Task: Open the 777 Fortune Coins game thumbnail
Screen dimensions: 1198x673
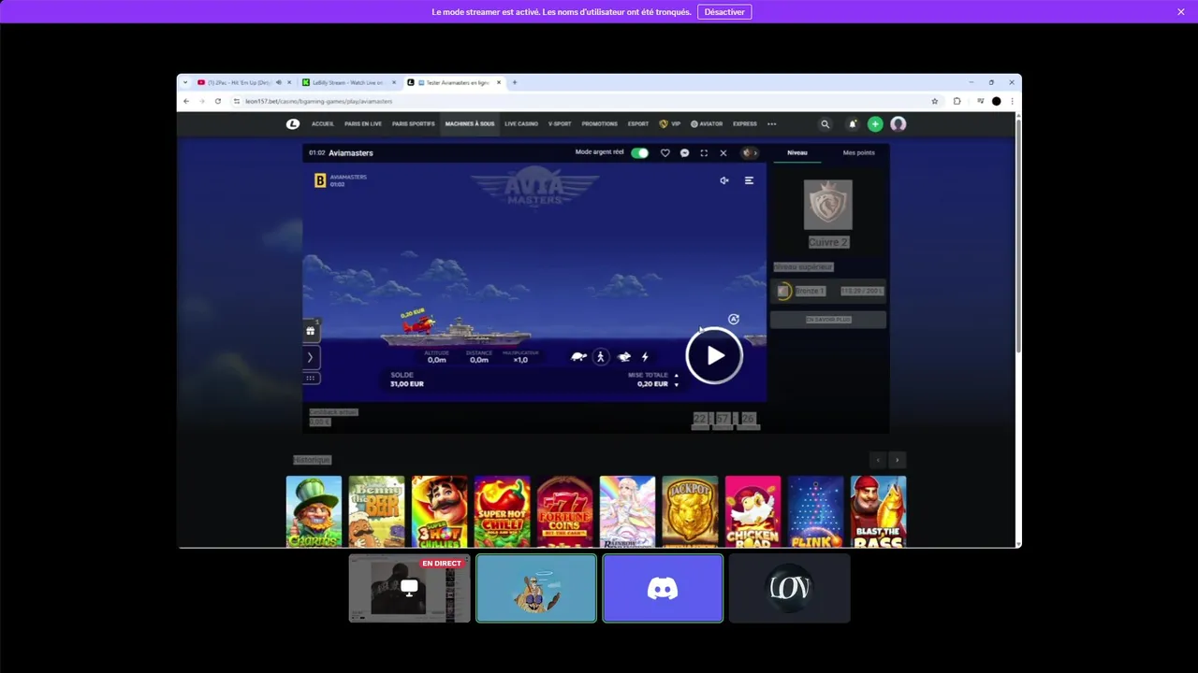Action: point(564,511)
